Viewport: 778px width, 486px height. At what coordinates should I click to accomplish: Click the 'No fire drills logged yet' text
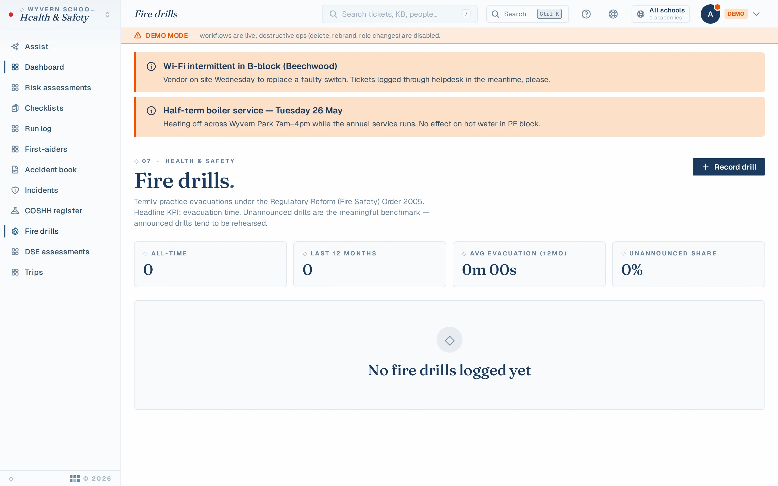(x=449, y=370)
